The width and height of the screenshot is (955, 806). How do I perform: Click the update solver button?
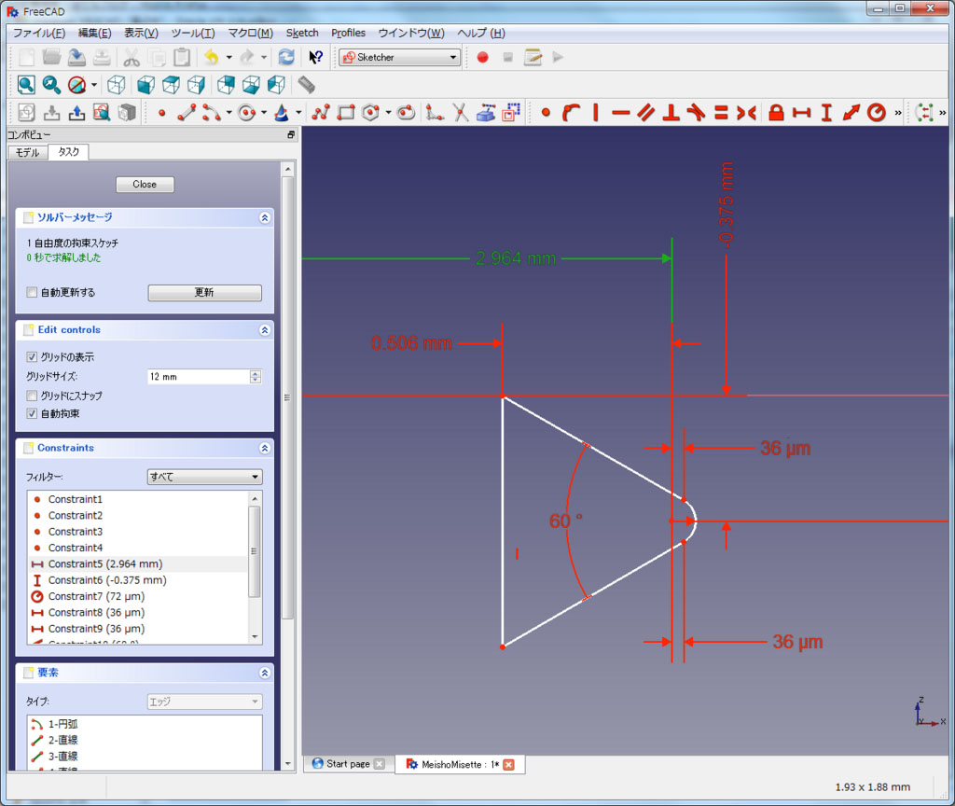(x=204, y=292)
